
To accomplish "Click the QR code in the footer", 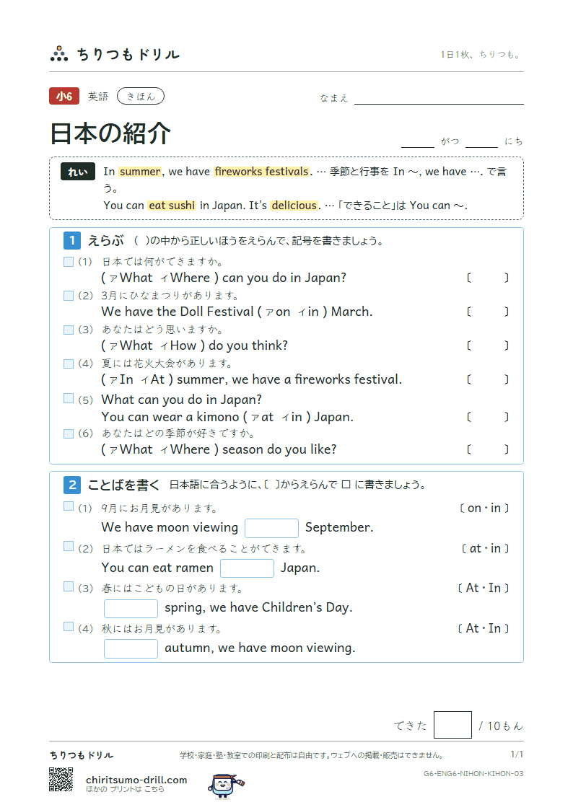I will coord(61,780).
